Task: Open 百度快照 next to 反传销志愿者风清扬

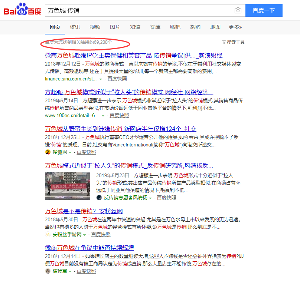Action: coord(166,198)
